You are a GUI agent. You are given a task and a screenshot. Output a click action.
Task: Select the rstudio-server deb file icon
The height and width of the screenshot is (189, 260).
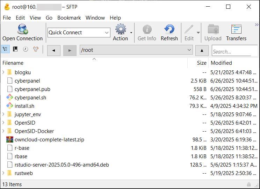pos(10,165)
